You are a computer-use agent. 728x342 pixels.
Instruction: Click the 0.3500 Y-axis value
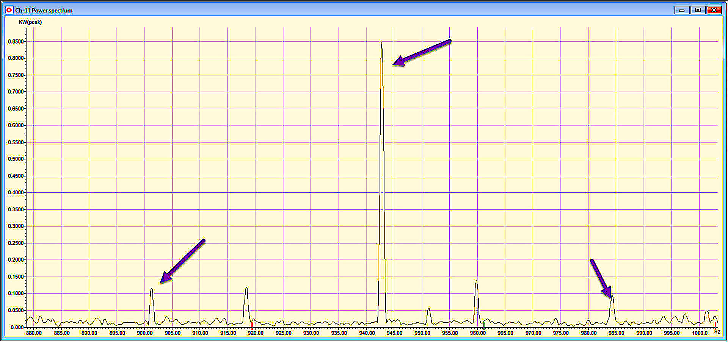coord(16,209)
